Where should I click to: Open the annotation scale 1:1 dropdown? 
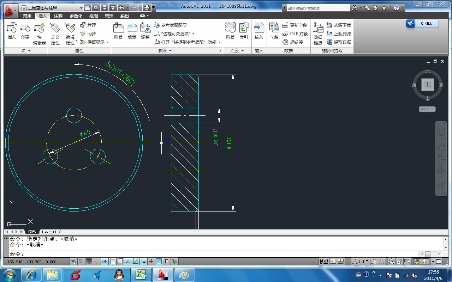click(361, 262)
